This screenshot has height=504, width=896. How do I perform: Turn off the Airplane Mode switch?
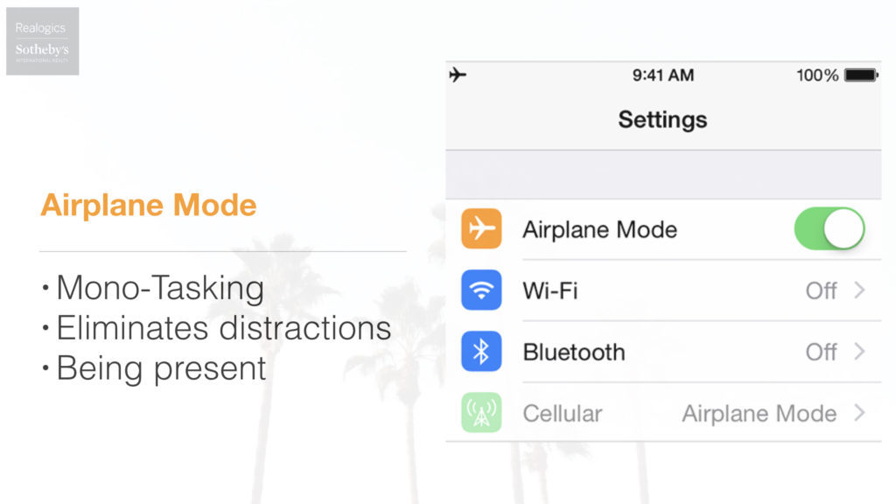829,228
